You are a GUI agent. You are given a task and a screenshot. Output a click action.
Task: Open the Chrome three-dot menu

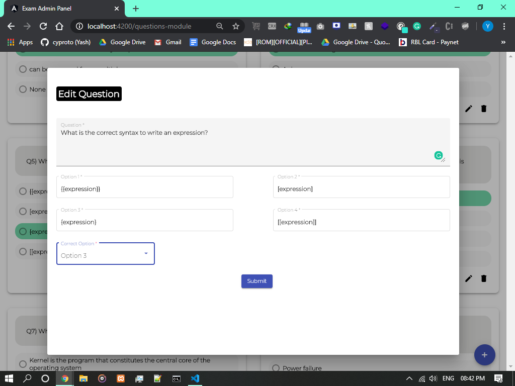(504, 26)
